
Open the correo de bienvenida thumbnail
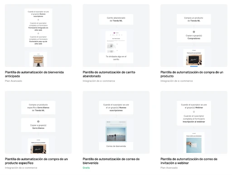coord(116,122)
